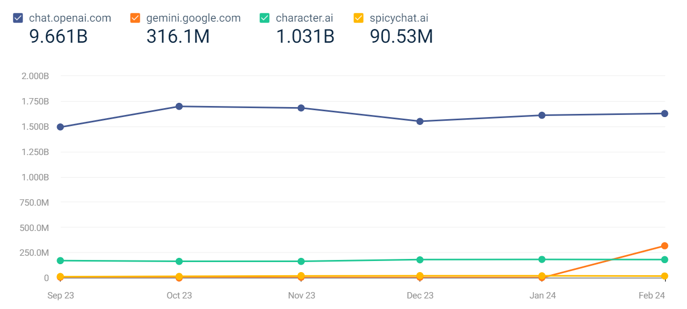687x309 pixels.
Task: Click the 90.53M total value
Action: tap(401, 36)
